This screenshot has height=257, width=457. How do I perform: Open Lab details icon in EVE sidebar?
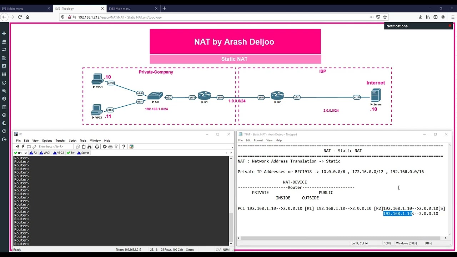point(4,107)
